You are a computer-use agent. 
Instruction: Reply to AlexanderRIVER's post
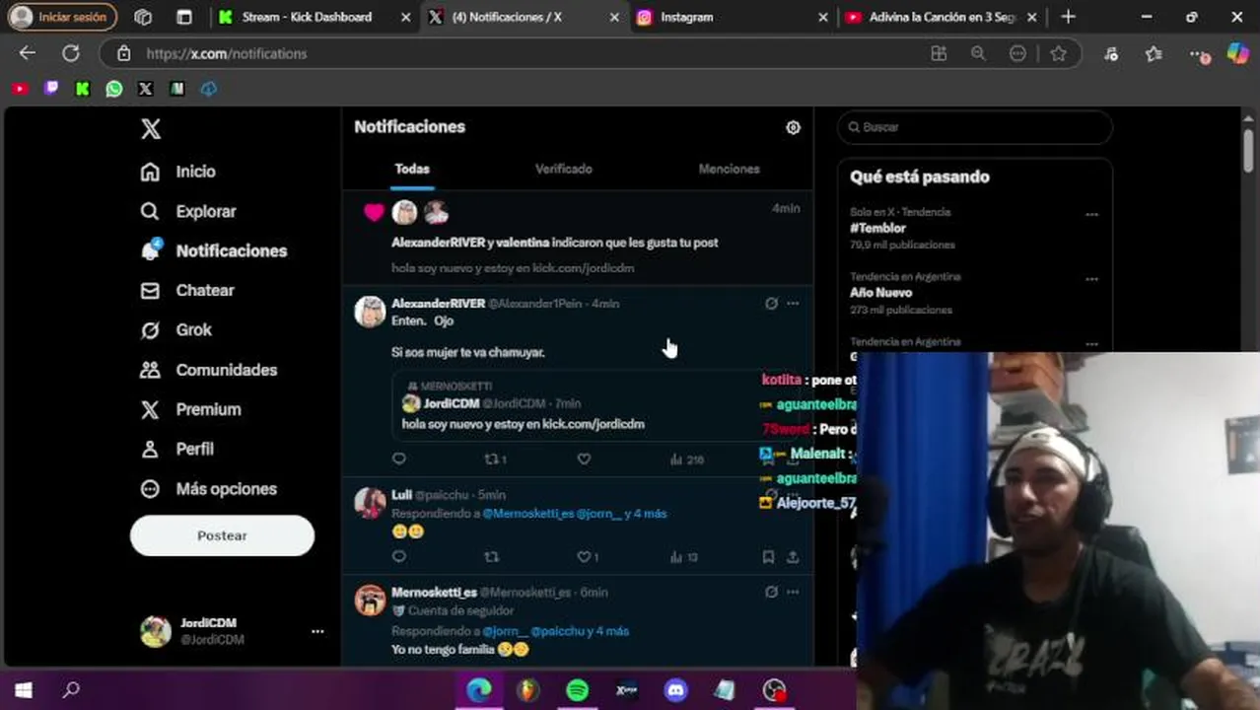coord(399,459)
